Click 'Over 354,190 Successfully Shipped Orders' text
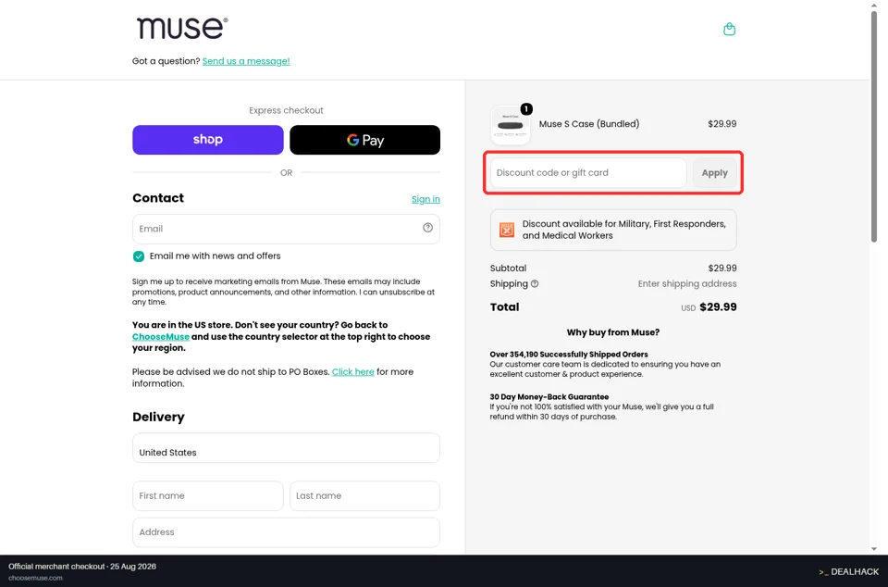 [569, 355]
